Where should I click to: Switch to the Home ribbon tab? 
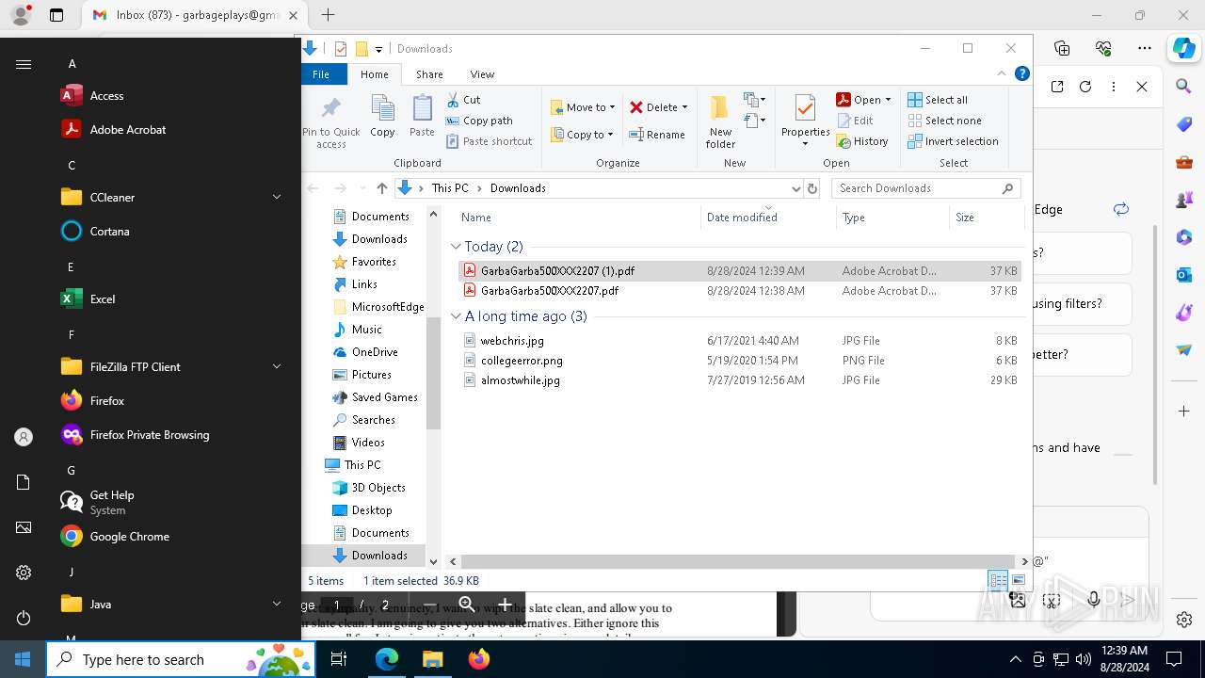374,74
